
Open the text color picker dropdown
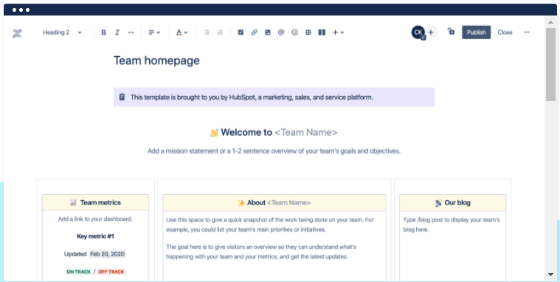[182, 32]
